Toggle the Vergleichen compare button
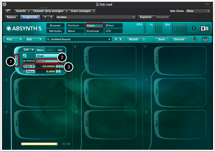The width and height of the screenshot is (215, 152). click(30, 17)
